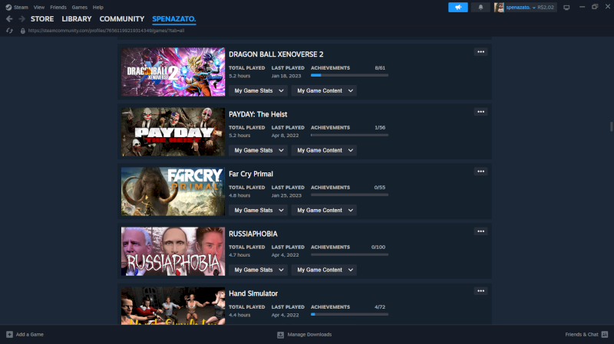The image size is (614, 344).
Task: Expand My Game Stats for RUSSIAPHOBIA
Action: point(258,270)
